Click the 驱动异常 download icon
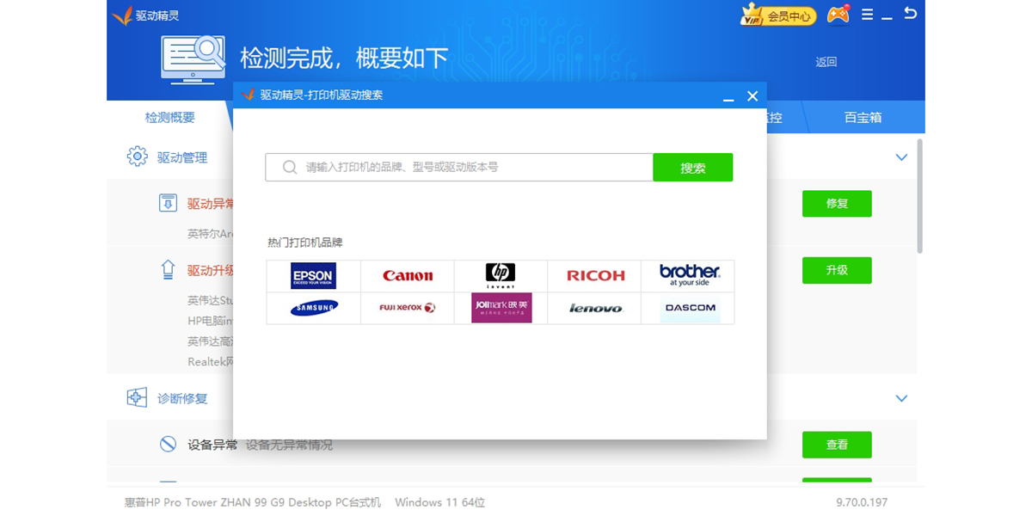This screenshot has width=1032, height=516. pos(168,203)
